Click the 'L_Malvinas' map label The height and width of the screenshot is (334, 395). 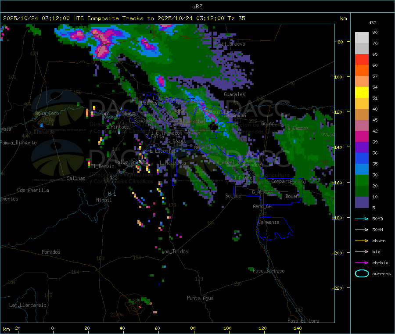pyautogui.click(x=173, y=163)
